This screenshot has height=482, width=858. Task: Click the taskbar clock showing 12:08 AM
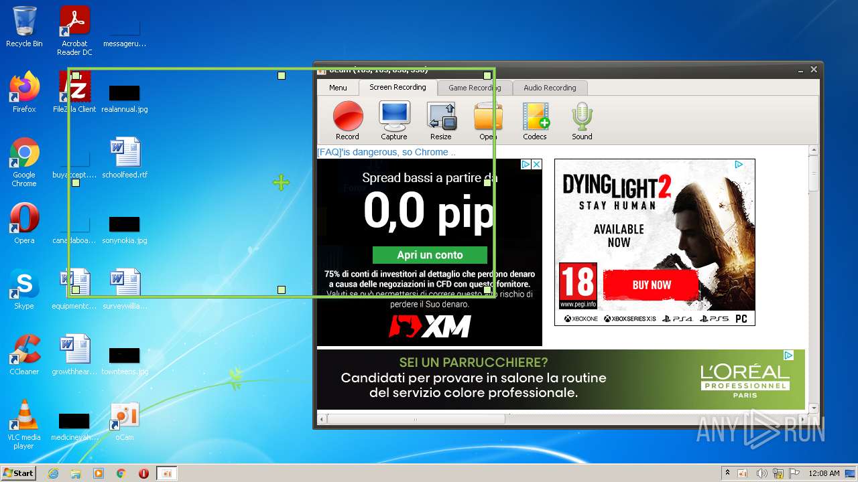[x=824, y=473]
